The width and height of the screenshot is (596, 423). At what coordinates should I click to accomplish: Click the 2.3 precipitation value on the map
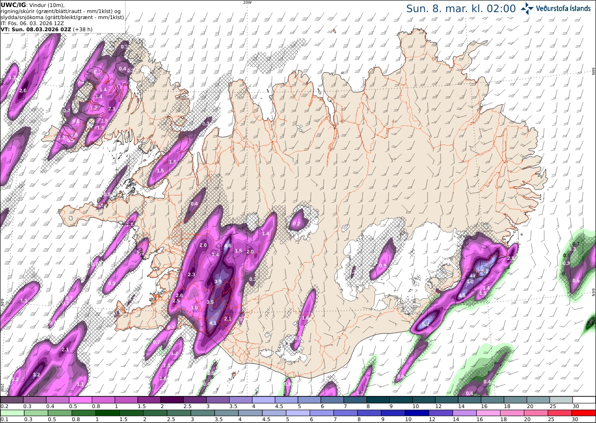(191, 275)
